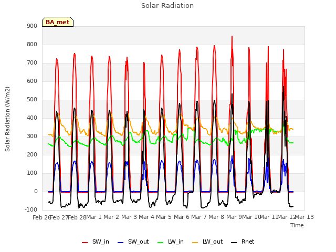Click the Mar 1 x-axis date label

click(x=94, y=217)
